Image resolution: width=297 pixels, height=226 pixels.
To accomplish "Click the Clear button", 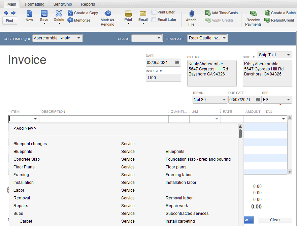I will 275,220.
